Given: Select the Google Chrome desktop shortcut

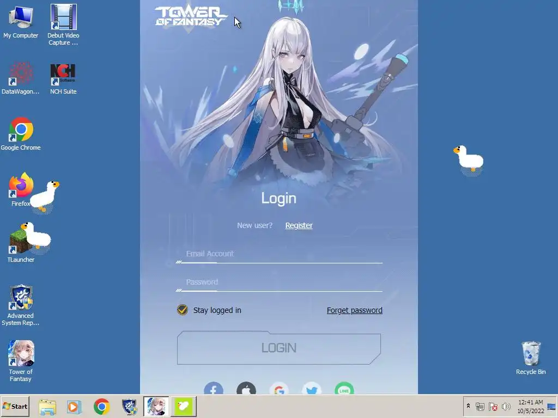Looking at the screenshot, I should click(21, 134).
